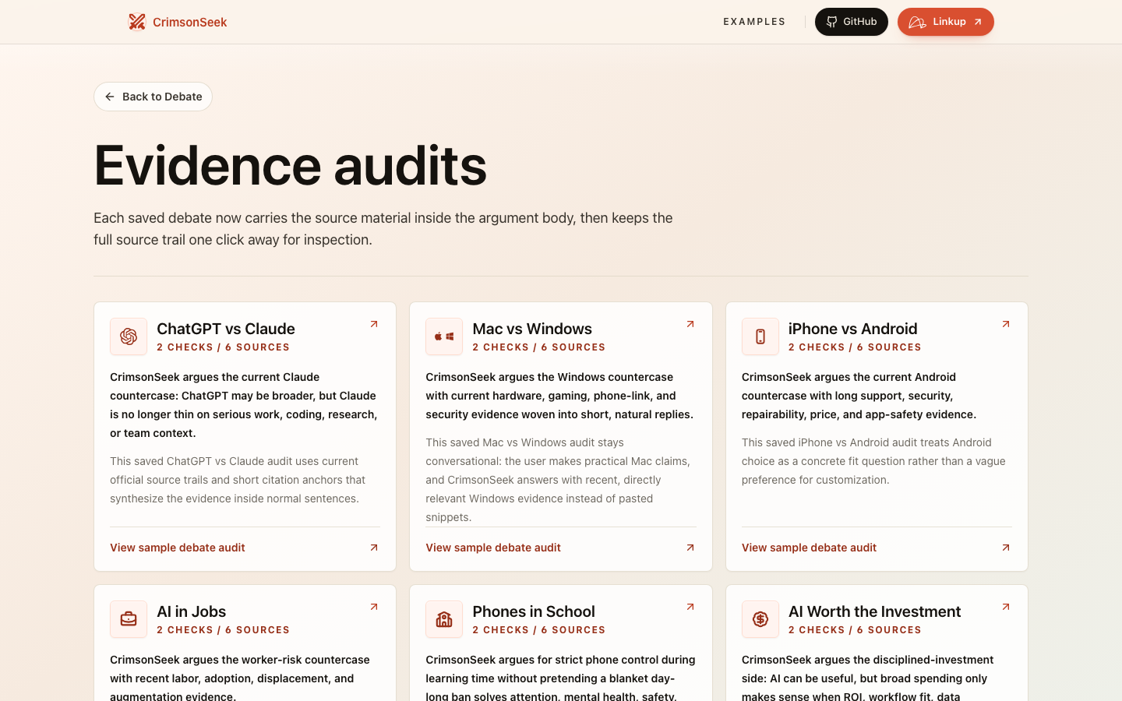Image resolution: width=1122 pixels, height=701 pixels.
Task: Go back via Back to Debate button
Action: point(153,97)
